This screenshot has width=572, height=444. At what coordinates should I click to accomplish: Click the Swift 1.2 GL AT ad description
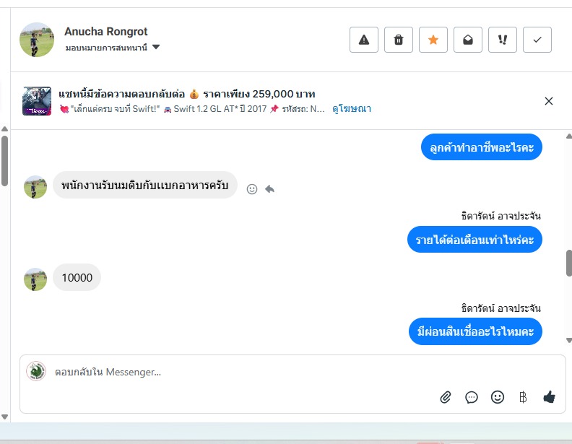[x=191, y=108]
